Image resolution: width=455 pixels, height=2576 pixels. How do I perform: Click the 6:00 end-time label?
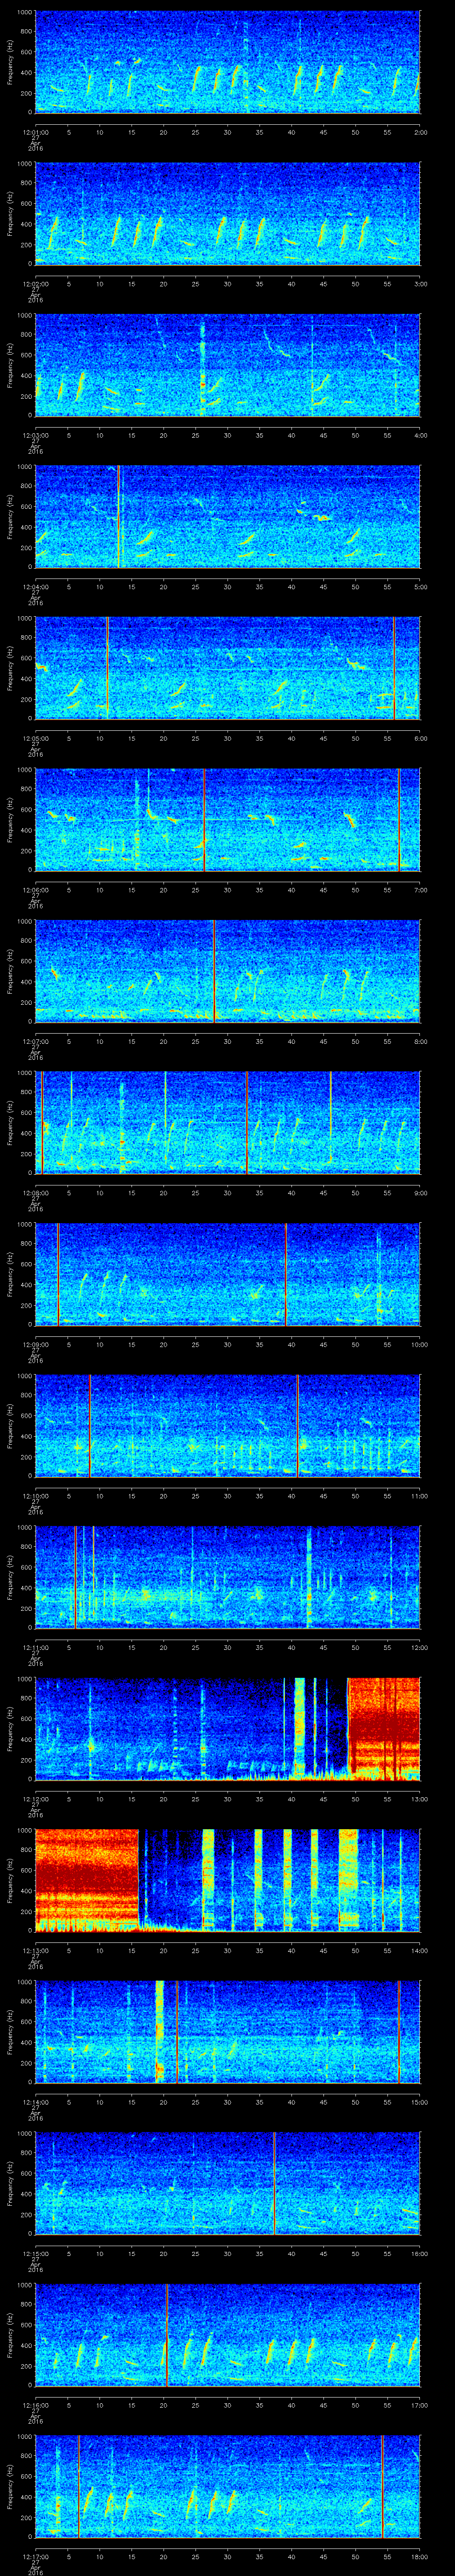420,739
